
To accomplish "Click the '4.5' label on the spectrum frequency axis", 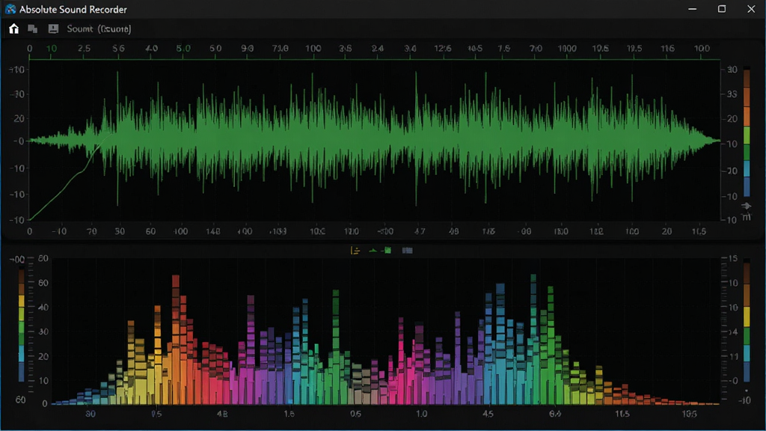I will 488,414.
